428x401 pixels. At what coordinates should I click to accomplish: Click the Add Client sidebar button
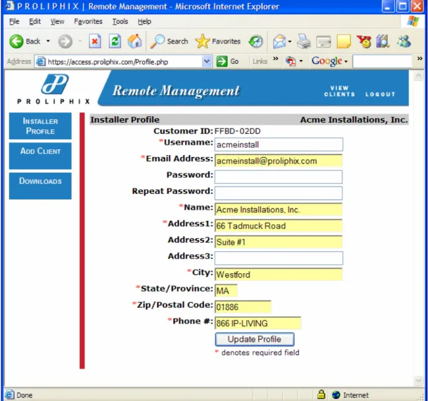pyautogui.click(x=40, y=156)
